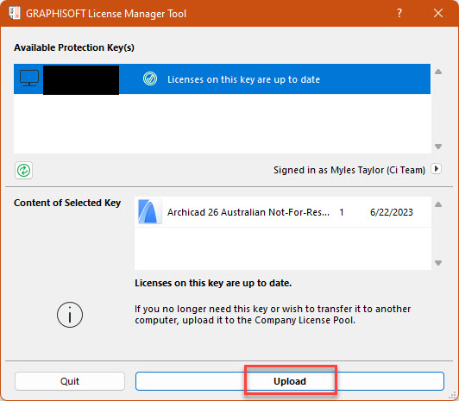Click the Upload button
459x401 pixels.
pyautogui.click(x=290, y=381)
